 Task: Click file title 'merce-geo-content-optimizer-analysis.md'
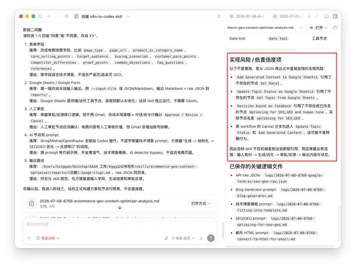[260, 27]
